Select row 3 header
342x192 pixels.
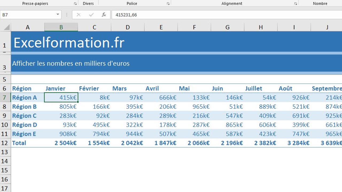point(5,63)
